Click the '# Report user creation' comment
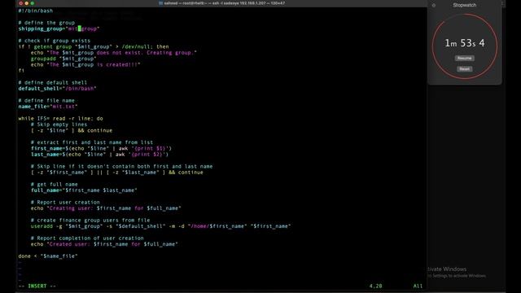This screenshot has width=521, height=293. [65, 202]
